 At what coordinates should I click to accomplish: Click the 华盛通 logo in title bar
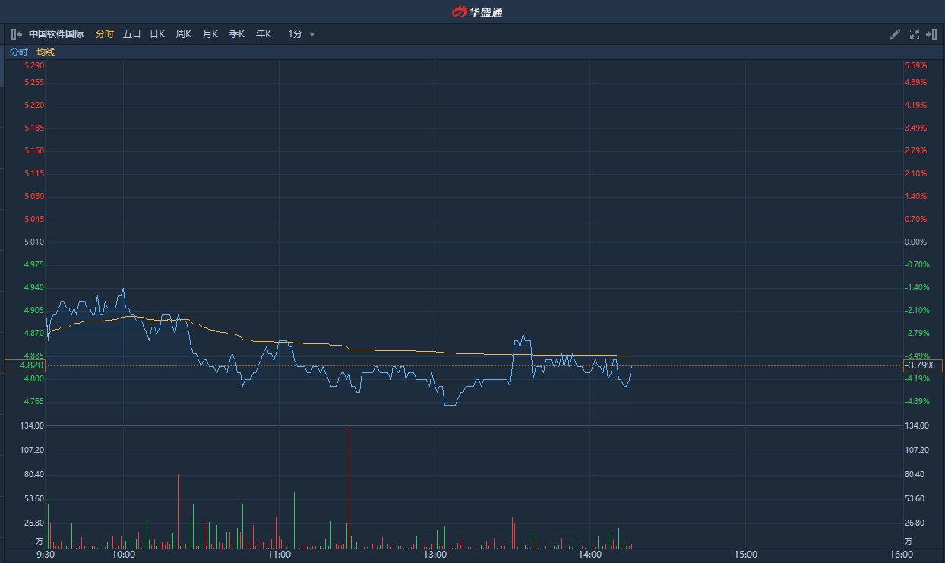[x=477, y=11]
